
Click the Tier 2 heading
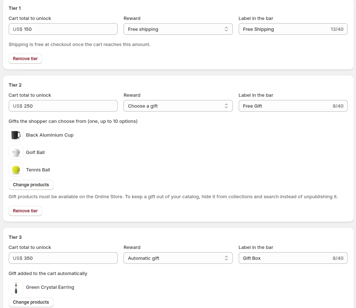[15, 85]
